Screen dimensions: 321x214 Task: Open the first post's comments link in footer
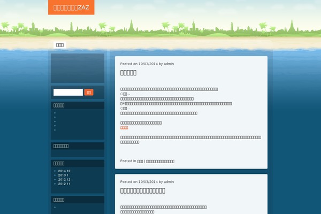point(160,162)
